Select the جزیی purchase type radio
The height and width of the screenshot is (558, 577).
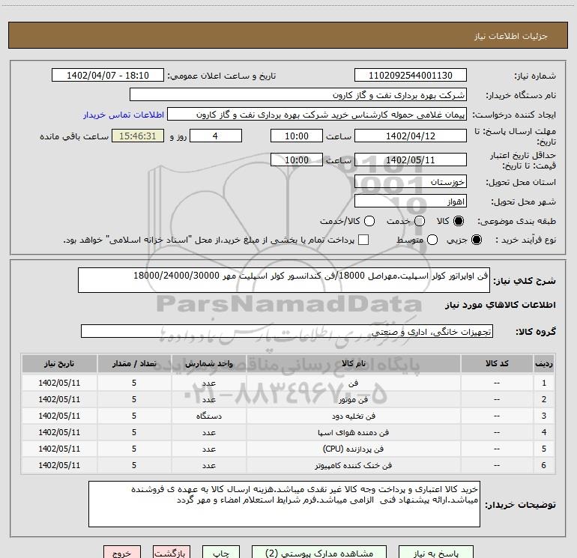476,240
